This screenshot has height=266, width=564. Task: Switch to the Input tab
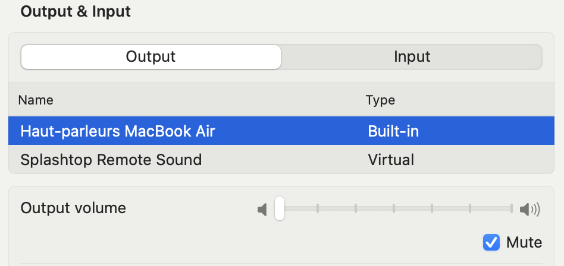tap(412, 57)
